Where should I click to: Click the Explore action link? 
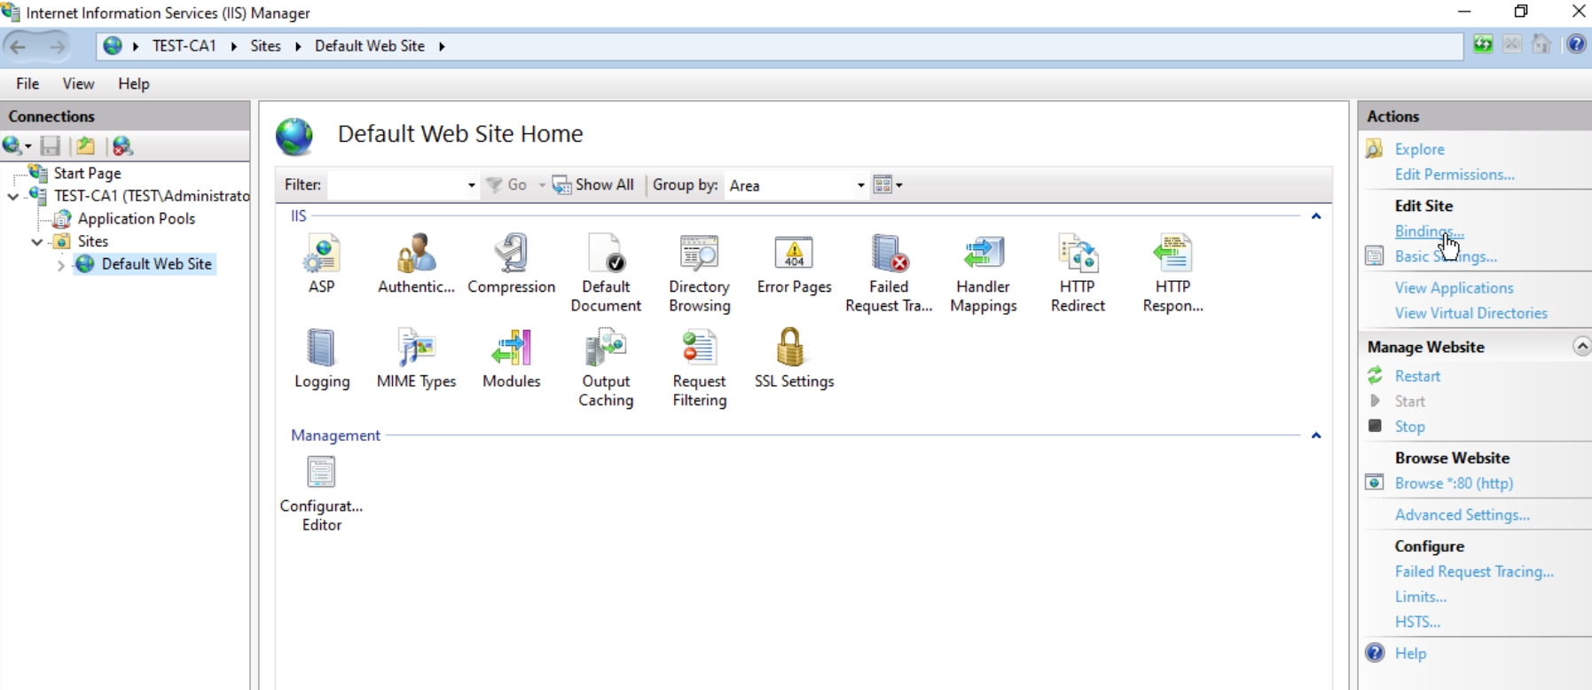[1419, 149]
